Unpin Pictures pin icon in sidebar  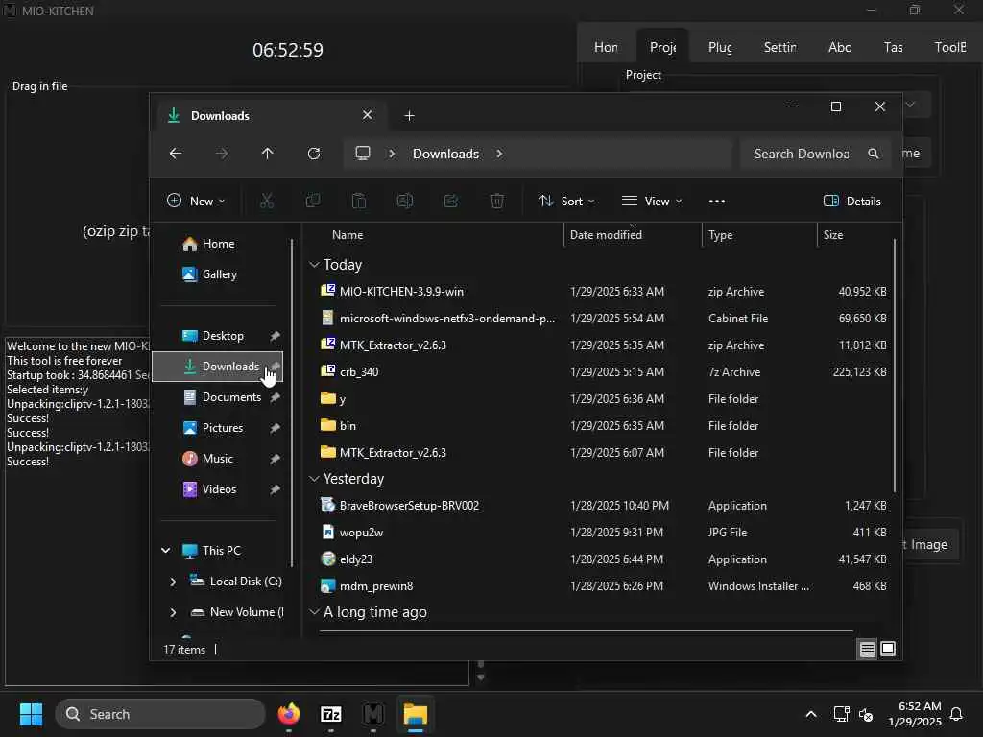[275, 428]
